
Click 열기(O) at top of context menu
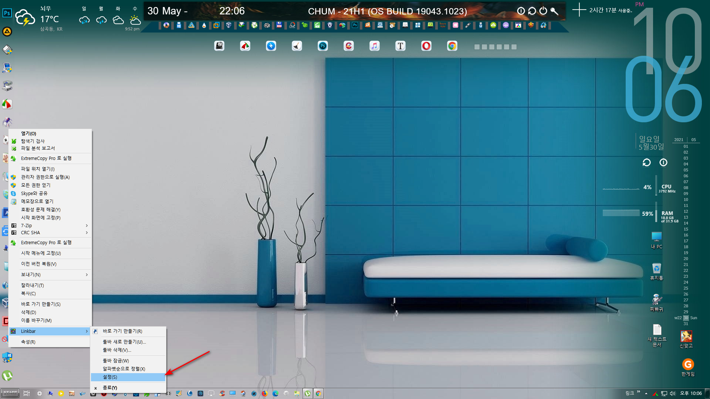[50, 133]
